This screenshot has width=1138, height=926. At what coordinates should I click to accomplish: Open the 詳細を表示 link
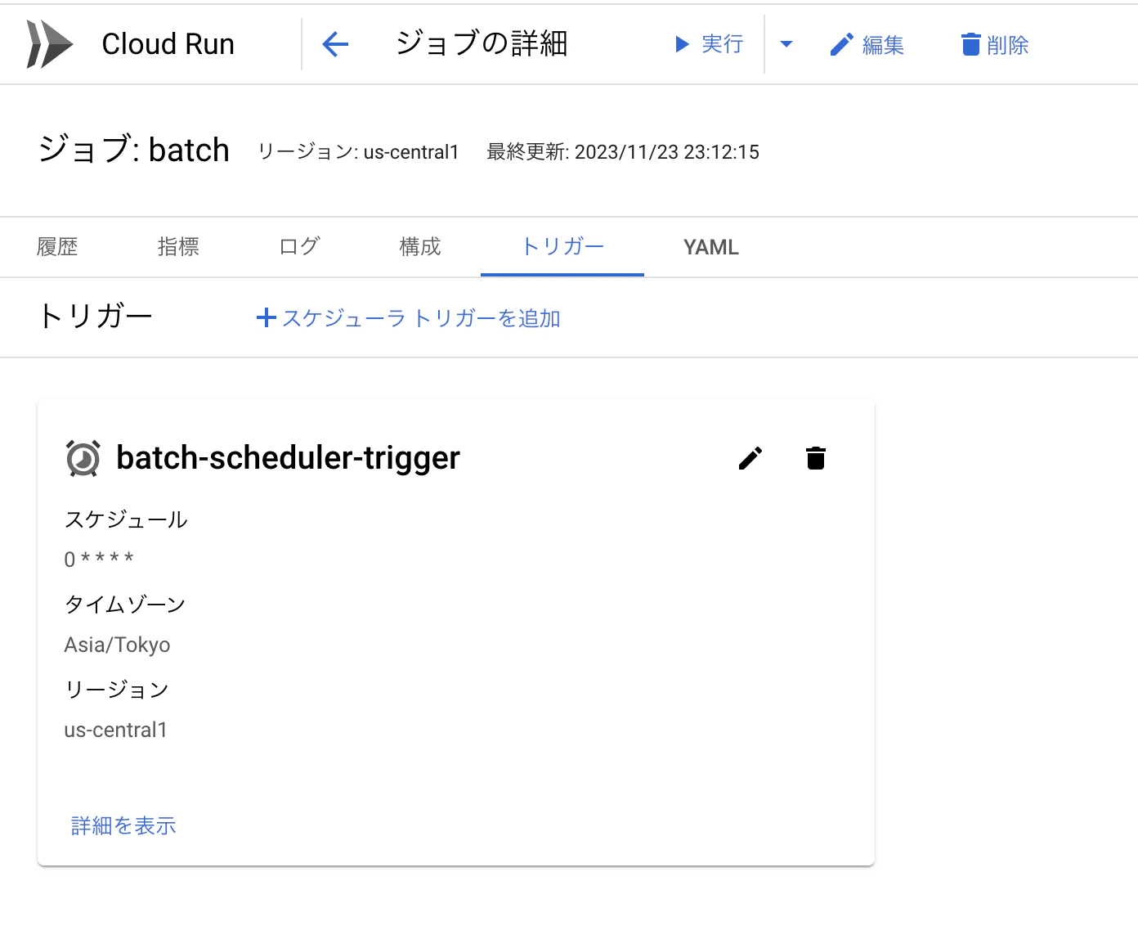tap(123, 826)
